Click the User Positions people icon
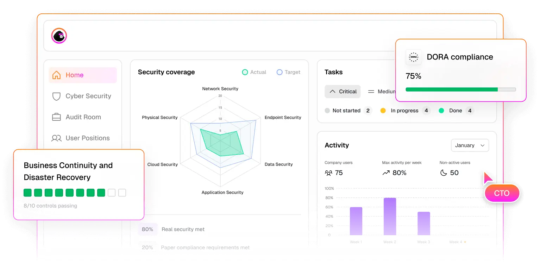Screen dimensions: 540x263 tap(56, 138)
